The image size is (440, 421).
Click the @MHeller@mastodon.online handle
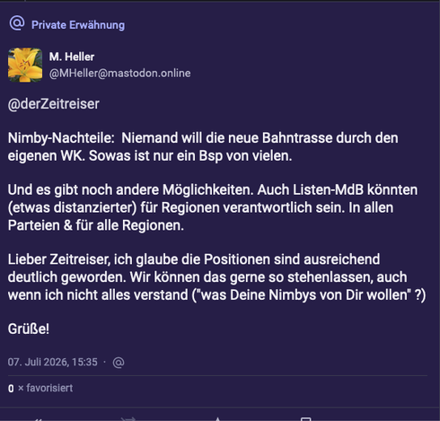[x=119, y=73]
